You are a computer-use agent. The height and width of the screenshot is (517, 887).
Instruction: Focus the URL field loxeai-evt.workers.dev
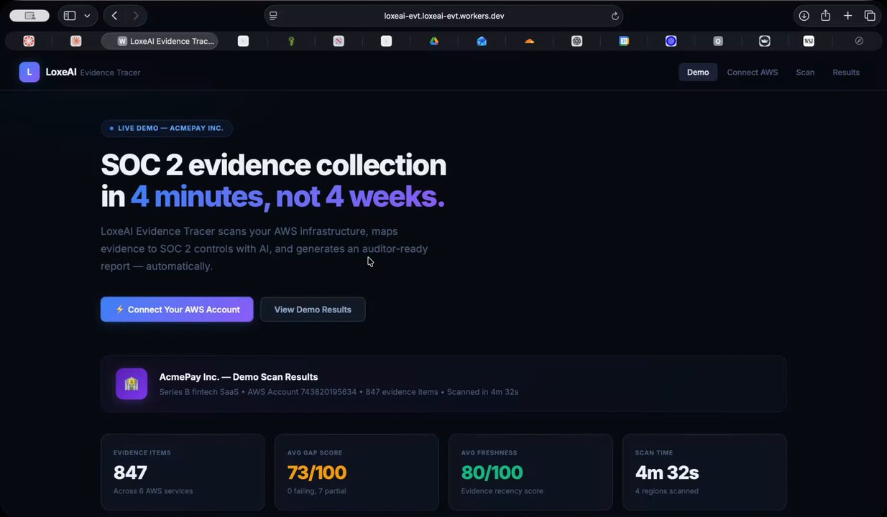(443, 16)
